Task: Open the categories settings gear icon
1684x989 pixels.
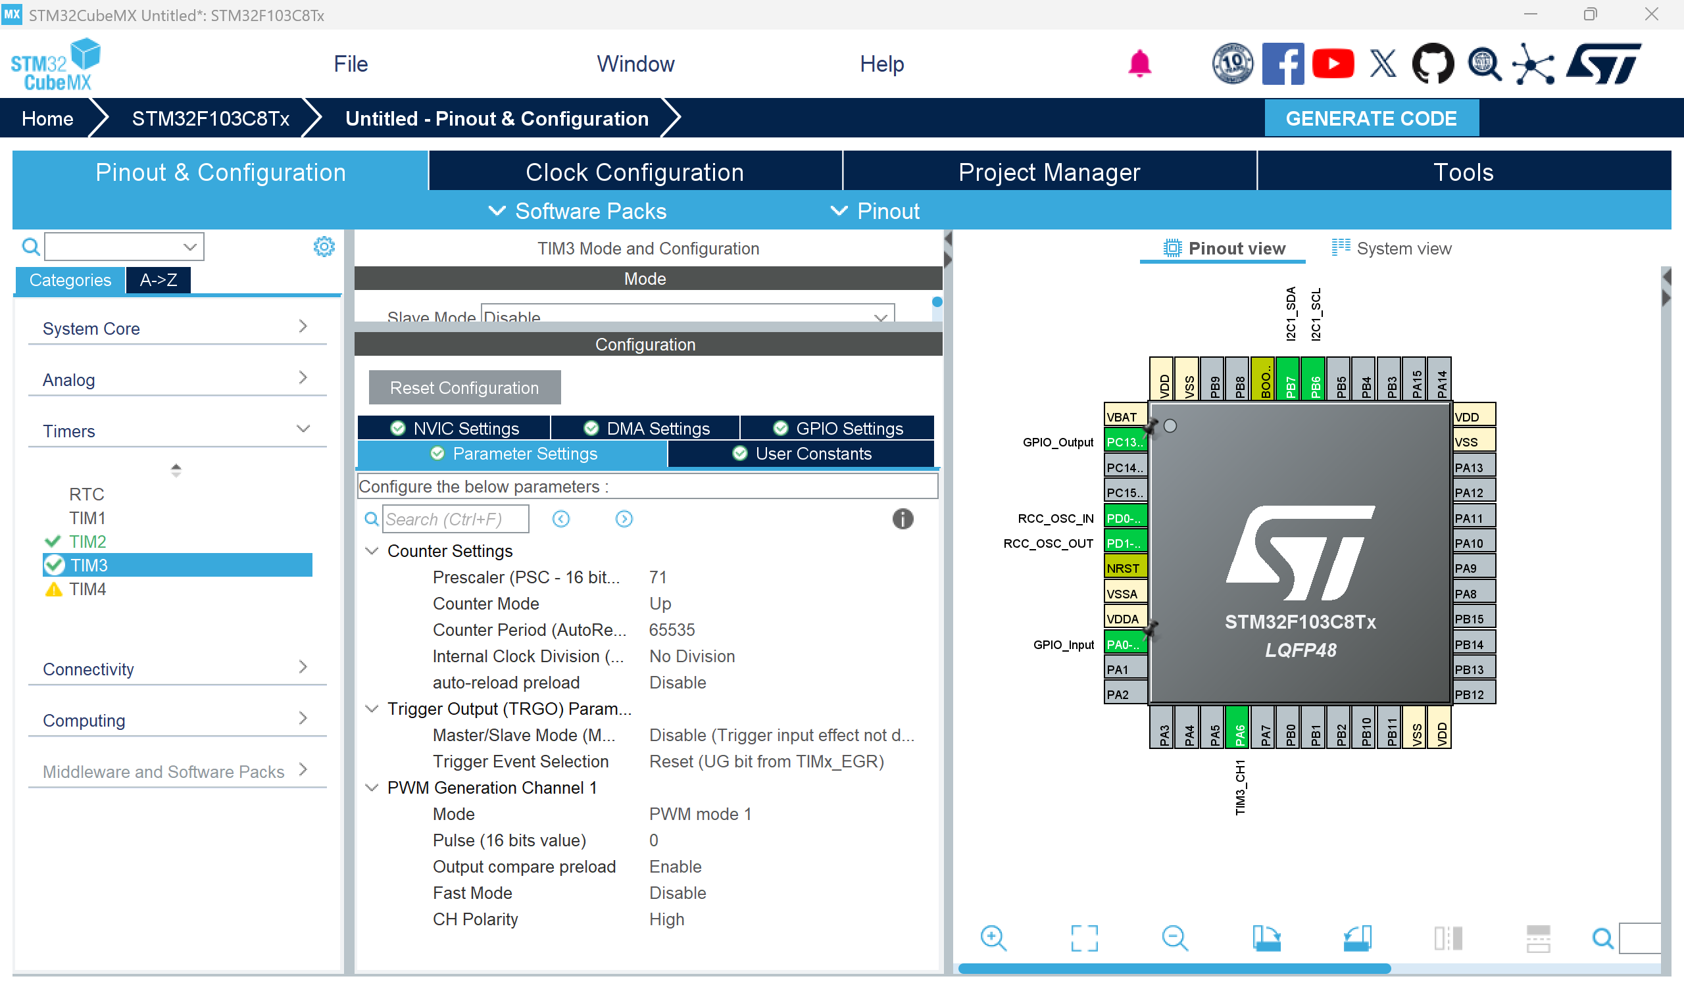Action: pyautogui.click(x=324, y=247)
